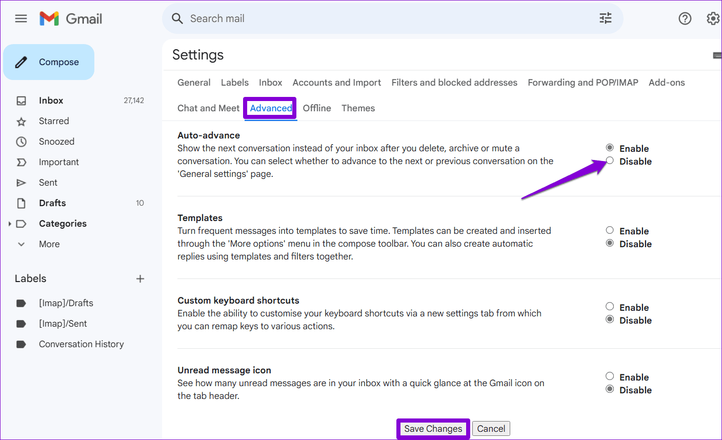Open the Snoozed clock icon in the sidebar
The image size is (722, 440).
click(22, 141)
